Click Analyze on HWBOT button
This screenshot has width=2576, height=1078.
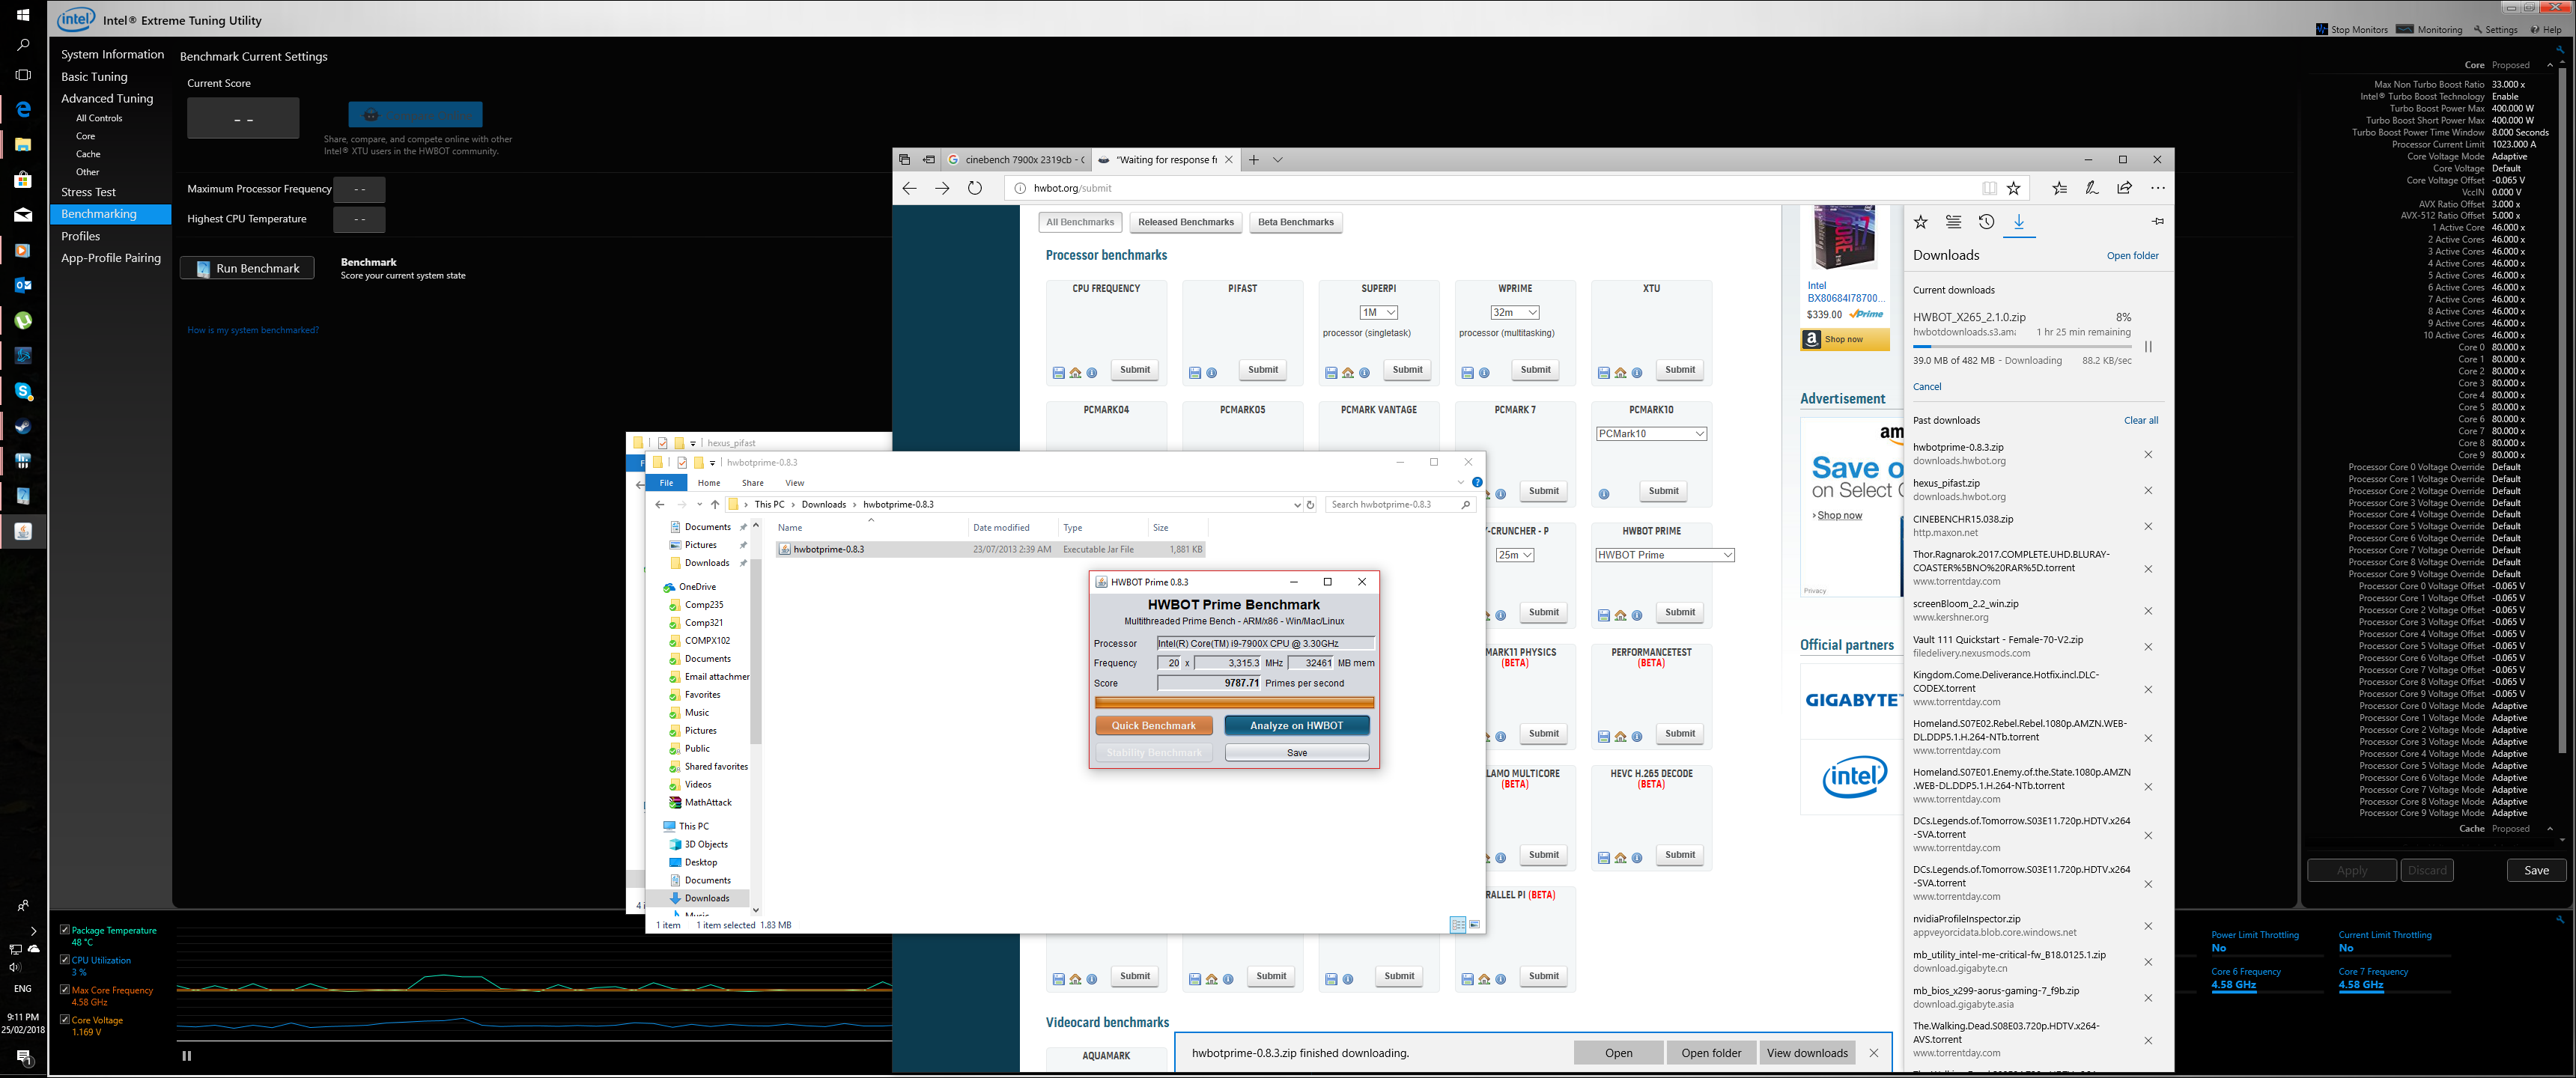pyautogui.click(x=1296, y=726)
